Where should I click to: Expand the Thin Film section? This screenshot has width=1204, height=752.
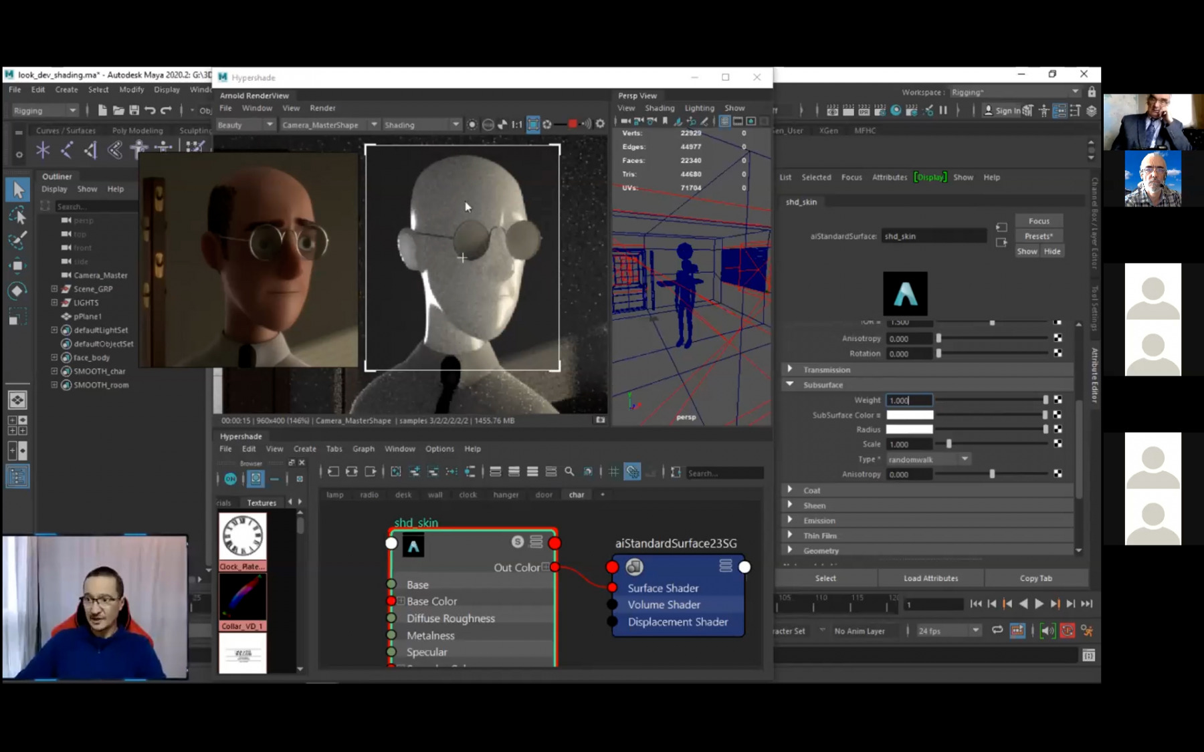point(790,535)
